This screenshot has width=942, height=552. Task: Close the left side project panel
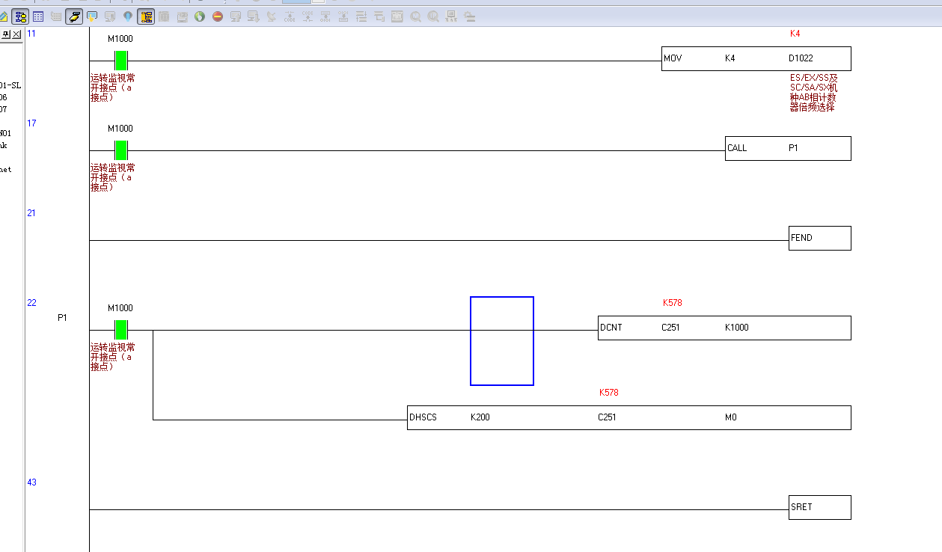coord(17,34)
